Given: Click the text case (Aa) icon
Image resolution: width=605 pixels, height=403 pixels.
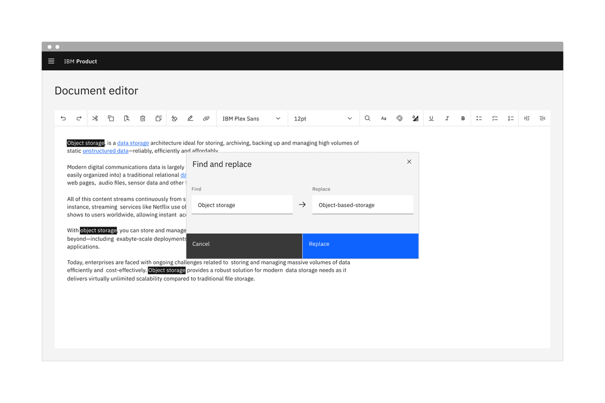Looking at the screenshot, I should (x=383, y=118).
